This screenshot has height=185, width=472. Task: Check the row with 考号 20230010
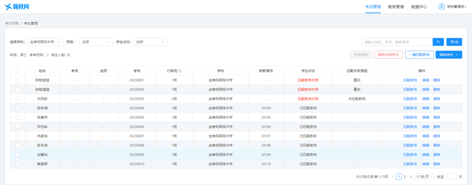coord(17,164)
